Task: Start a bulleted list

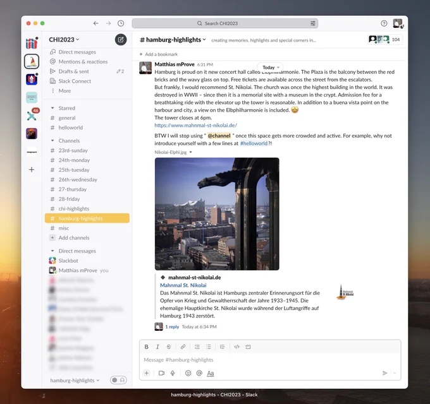Action: (209, 347)
